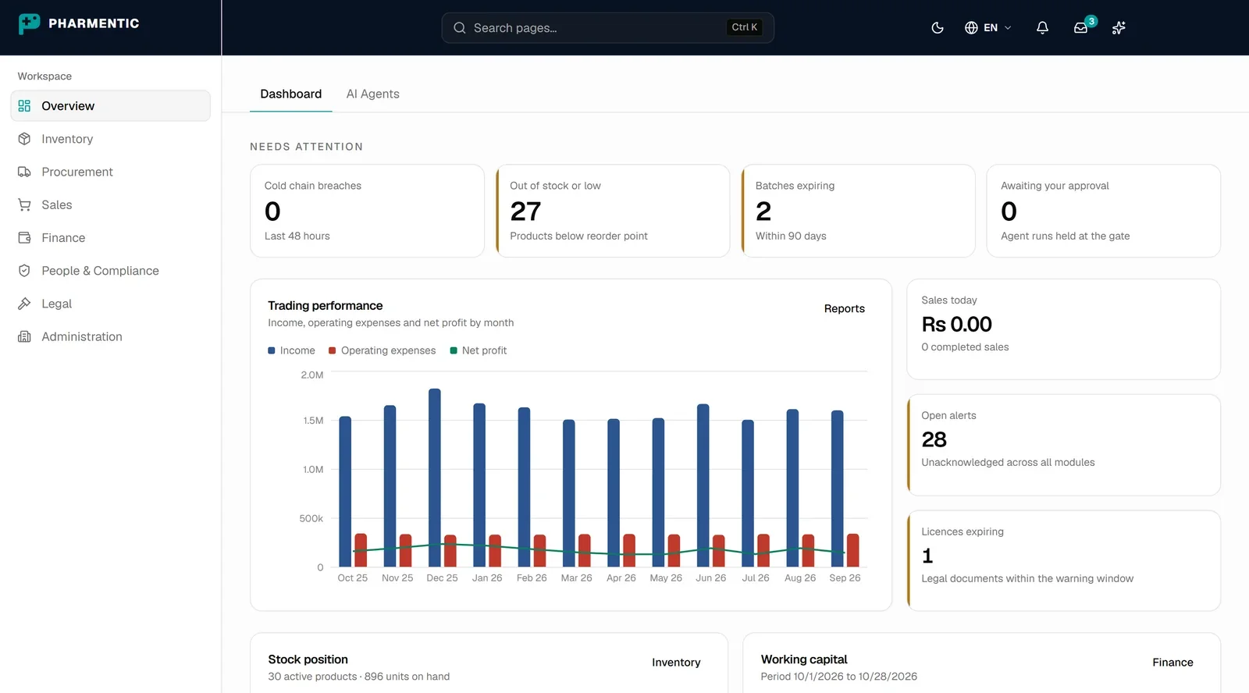Open Overview in the sidebar
Viewport: 1249px width, 693px height.
pos(110,106)
